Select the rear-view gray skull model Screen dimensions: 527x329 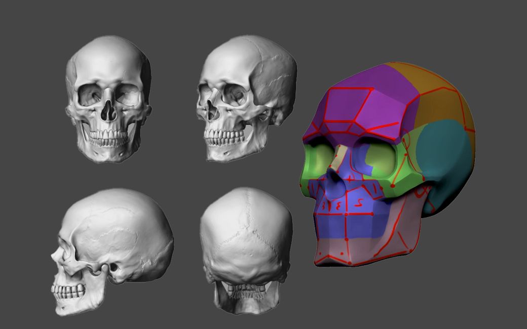pyautogui.click(x=246, y=251)
